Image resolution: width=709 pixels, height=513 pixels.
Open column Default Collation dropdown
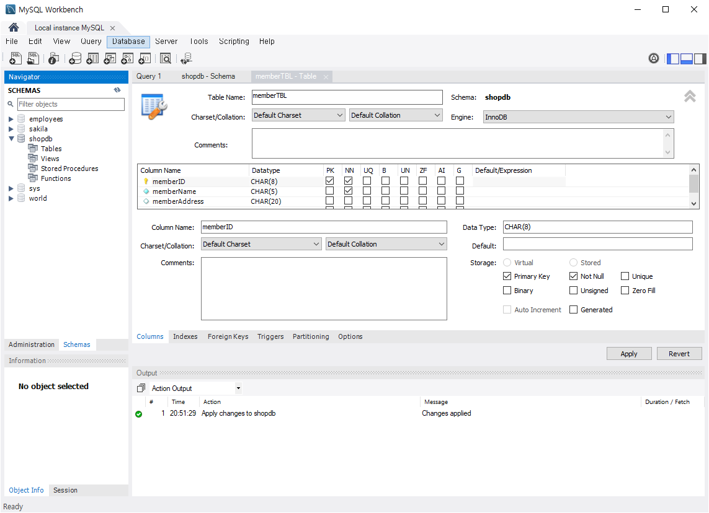click(386, 244)
